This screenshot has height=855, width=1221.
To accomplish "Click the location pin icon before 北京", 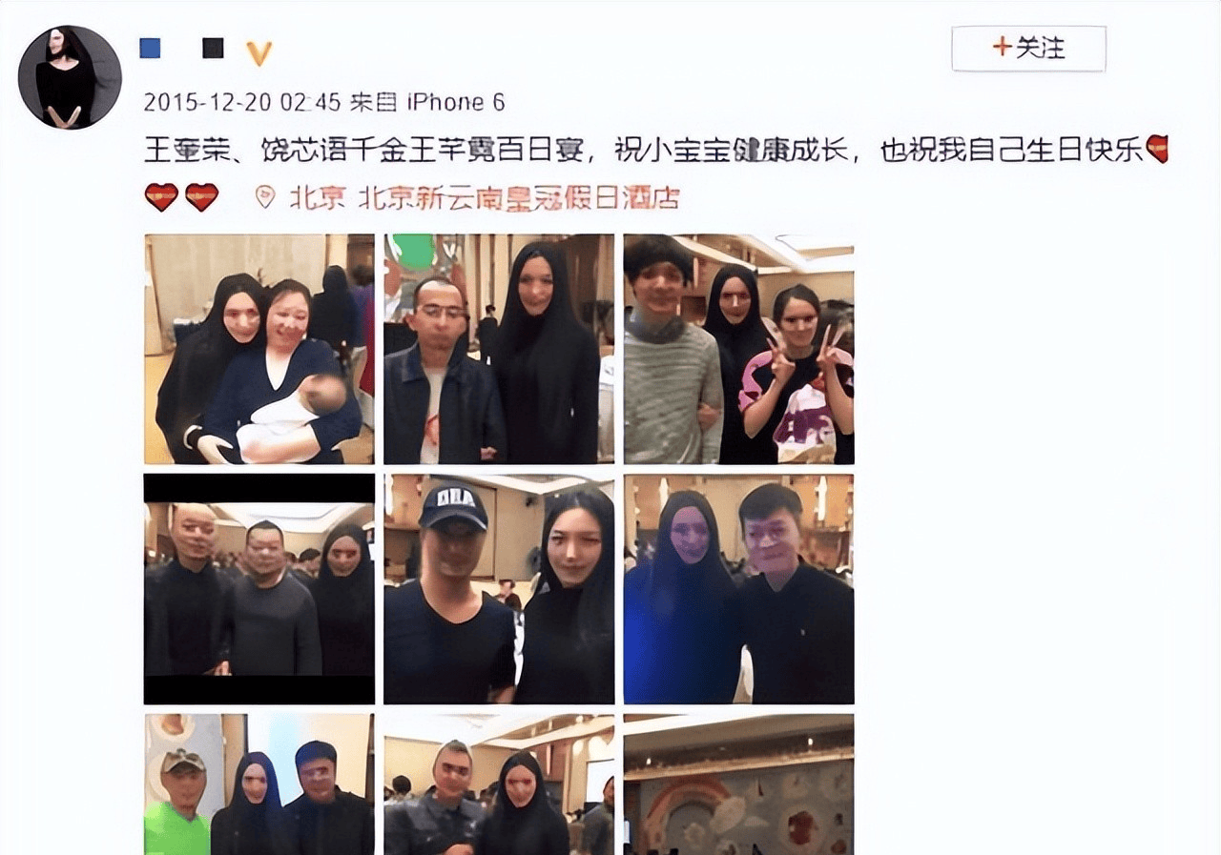I will coord(265,197).
